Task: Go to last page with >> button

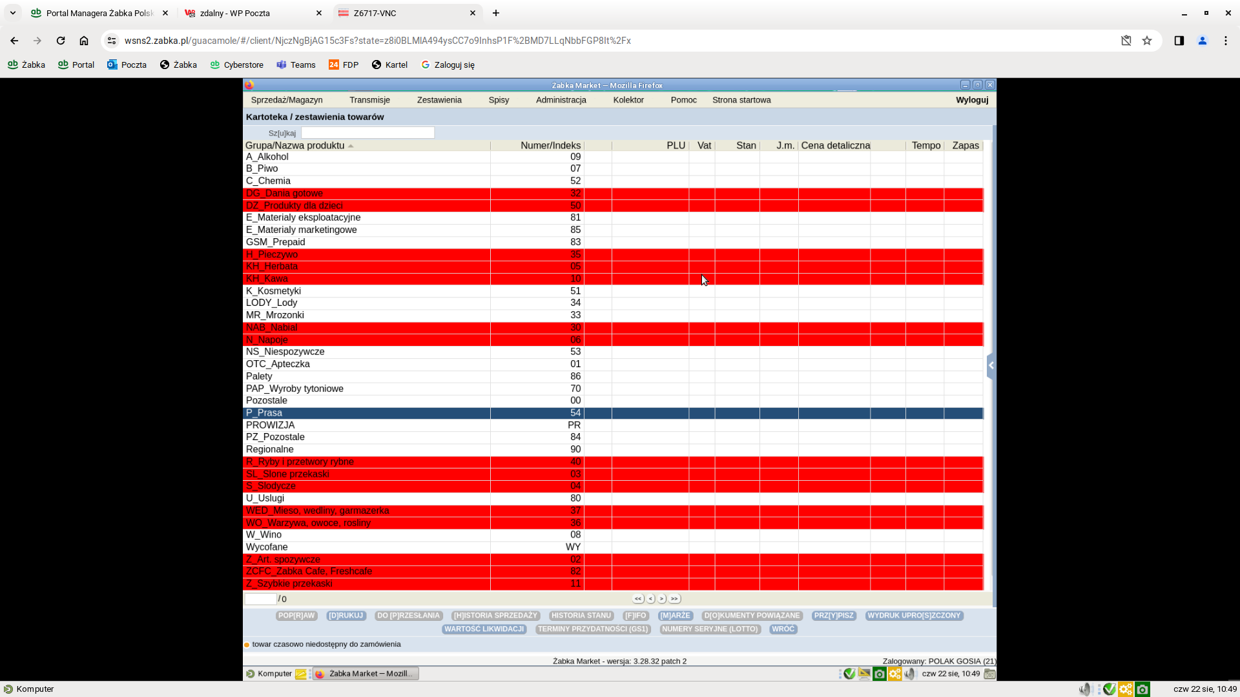Action: [674, 599]
